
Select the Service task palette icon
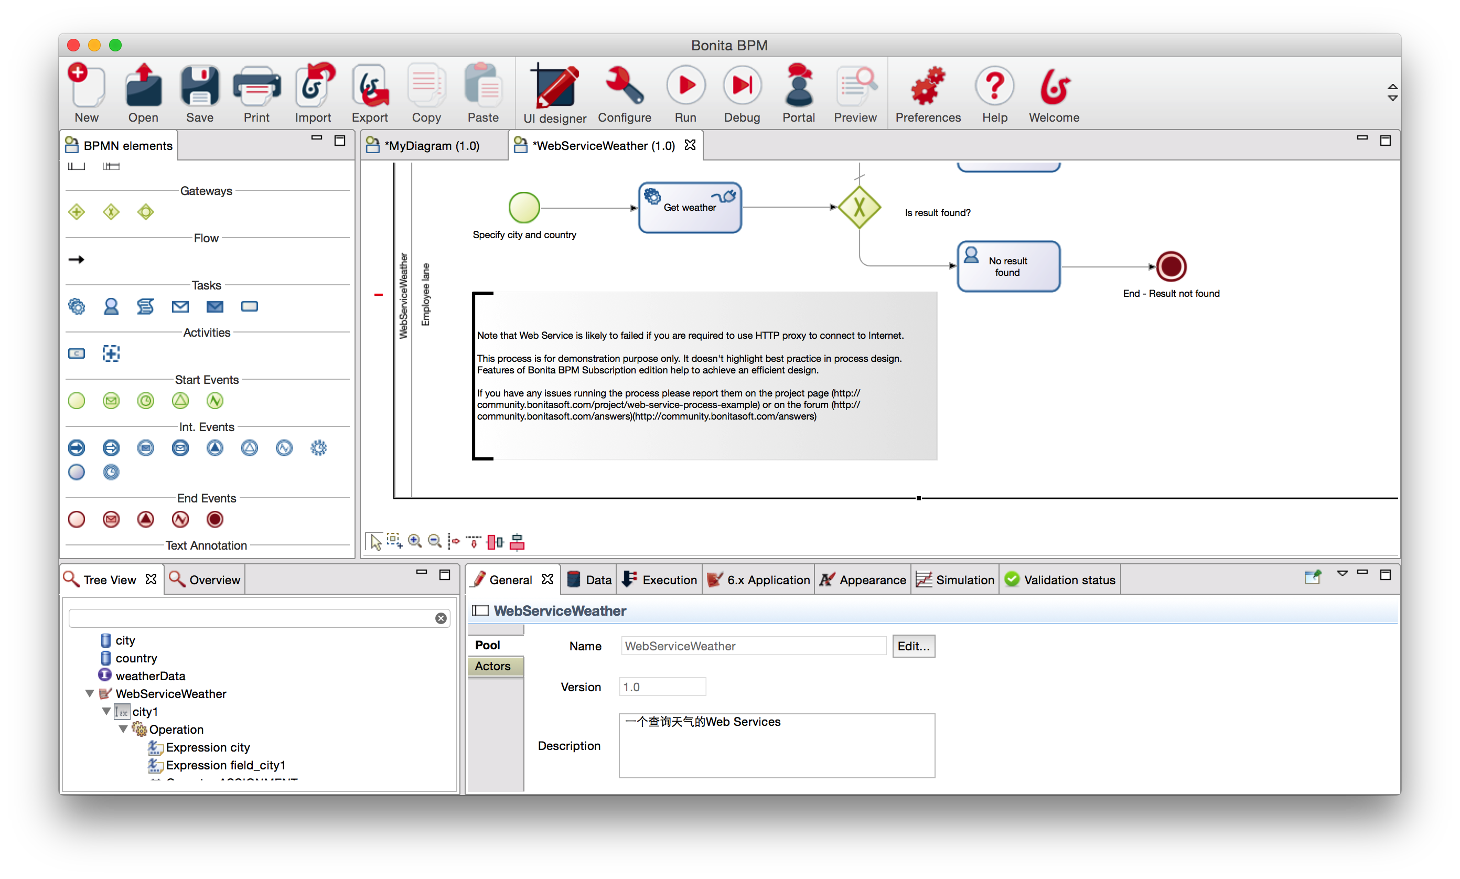77,306
